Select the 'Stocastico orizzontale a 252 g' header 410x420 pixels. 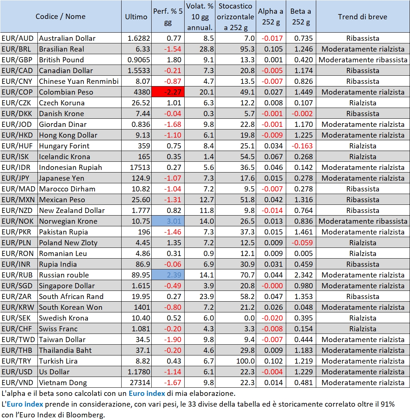click(x=235, y=17)
